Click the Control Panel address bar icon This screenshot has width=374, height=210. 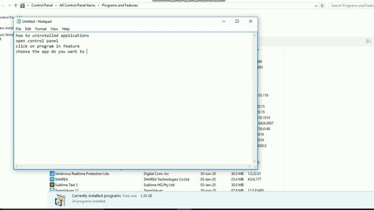pos(22,5)
